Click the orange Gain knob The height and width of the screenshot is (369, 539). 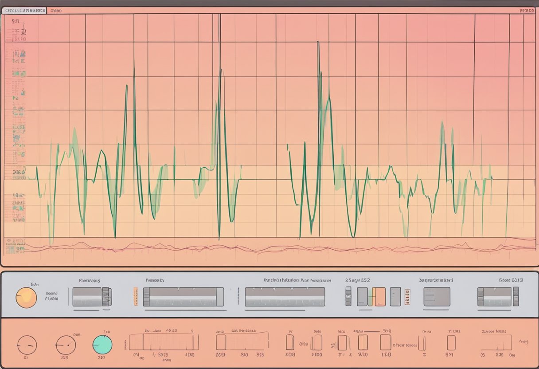[26, 298]
